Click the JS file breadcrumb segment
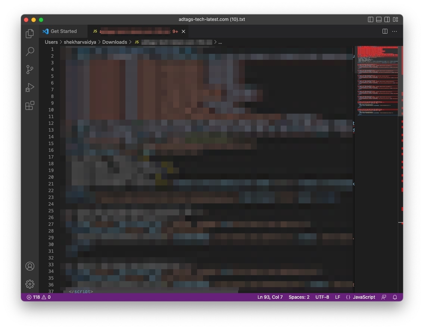The height and width of the screenshot is (329, 424). (x=174, y=42)
